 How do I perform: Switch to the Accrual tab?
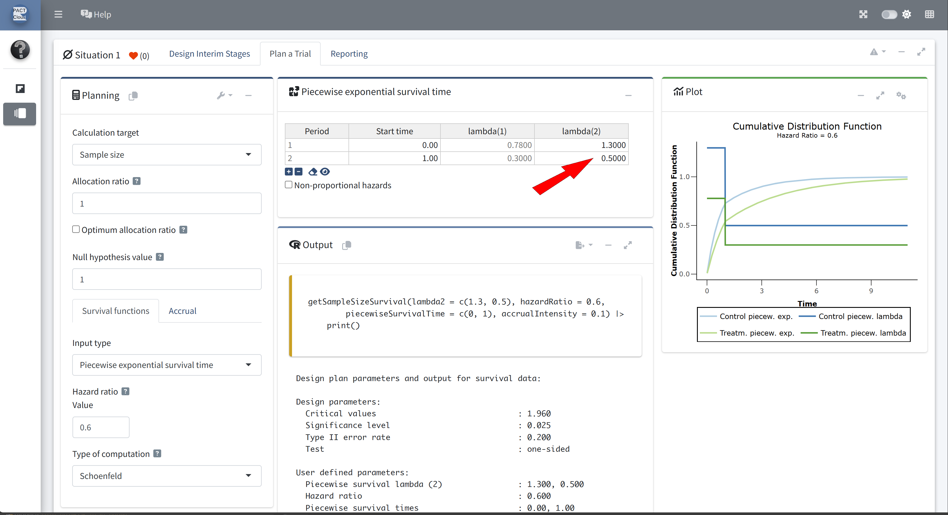(x=182, y=311)
